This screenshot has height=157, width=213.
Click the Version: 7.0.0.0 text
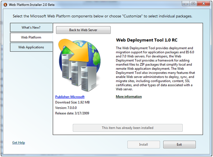click(x=66, y=108)
